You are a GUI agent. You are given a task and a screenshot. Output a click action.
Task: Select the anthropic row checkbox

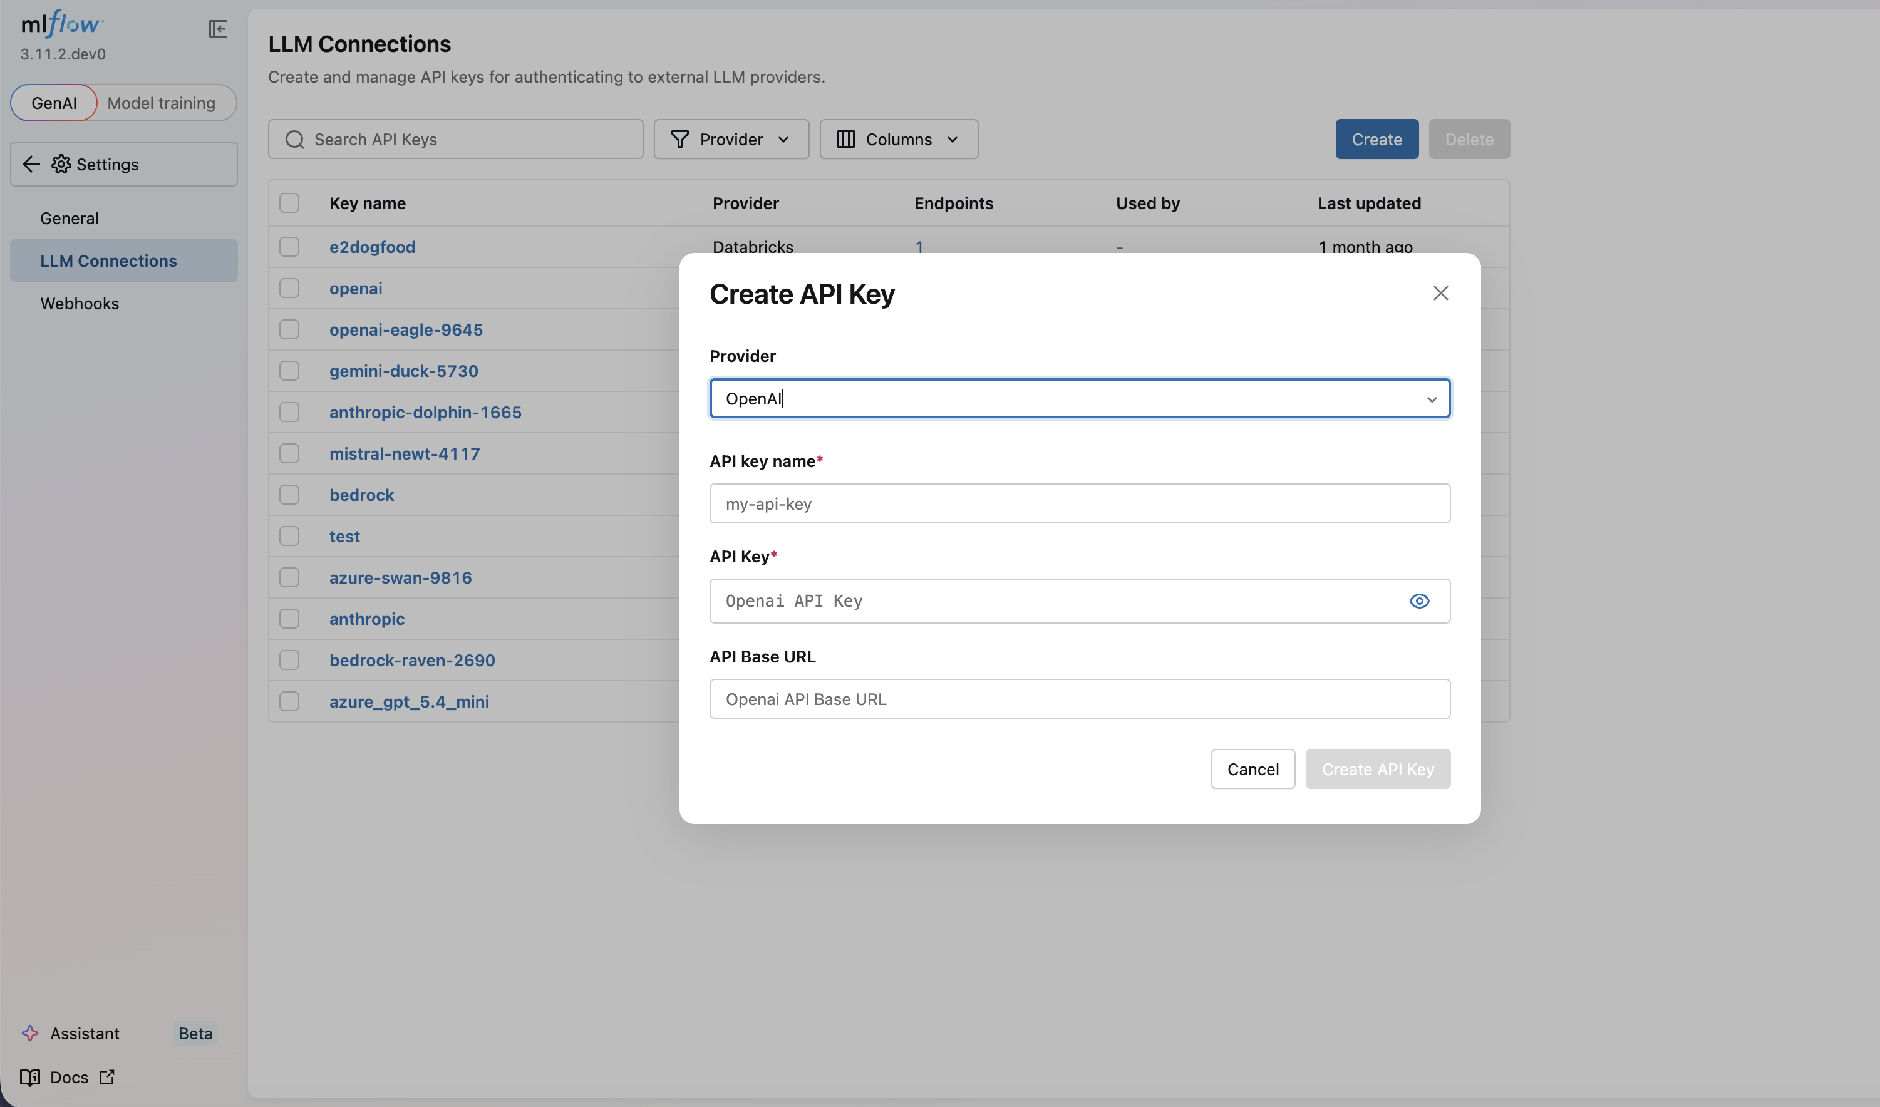(289, 619)
